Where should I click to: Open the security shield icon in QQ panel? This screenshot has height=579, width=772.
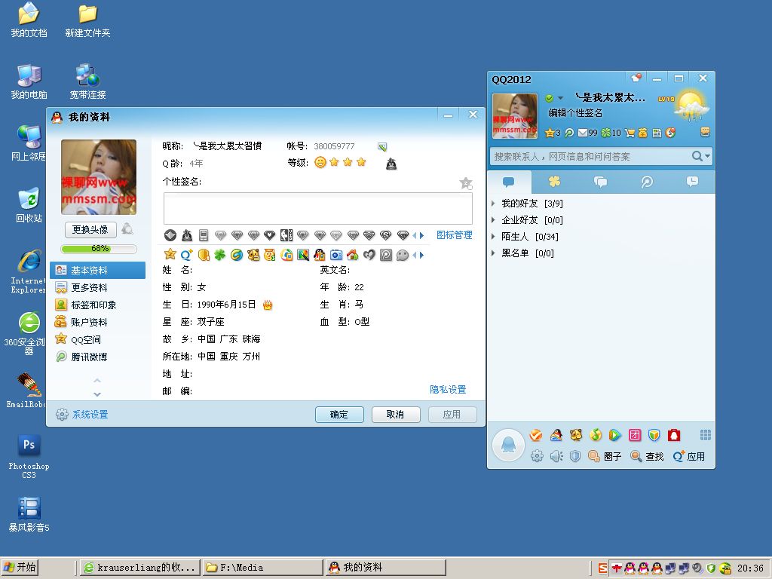575,456
